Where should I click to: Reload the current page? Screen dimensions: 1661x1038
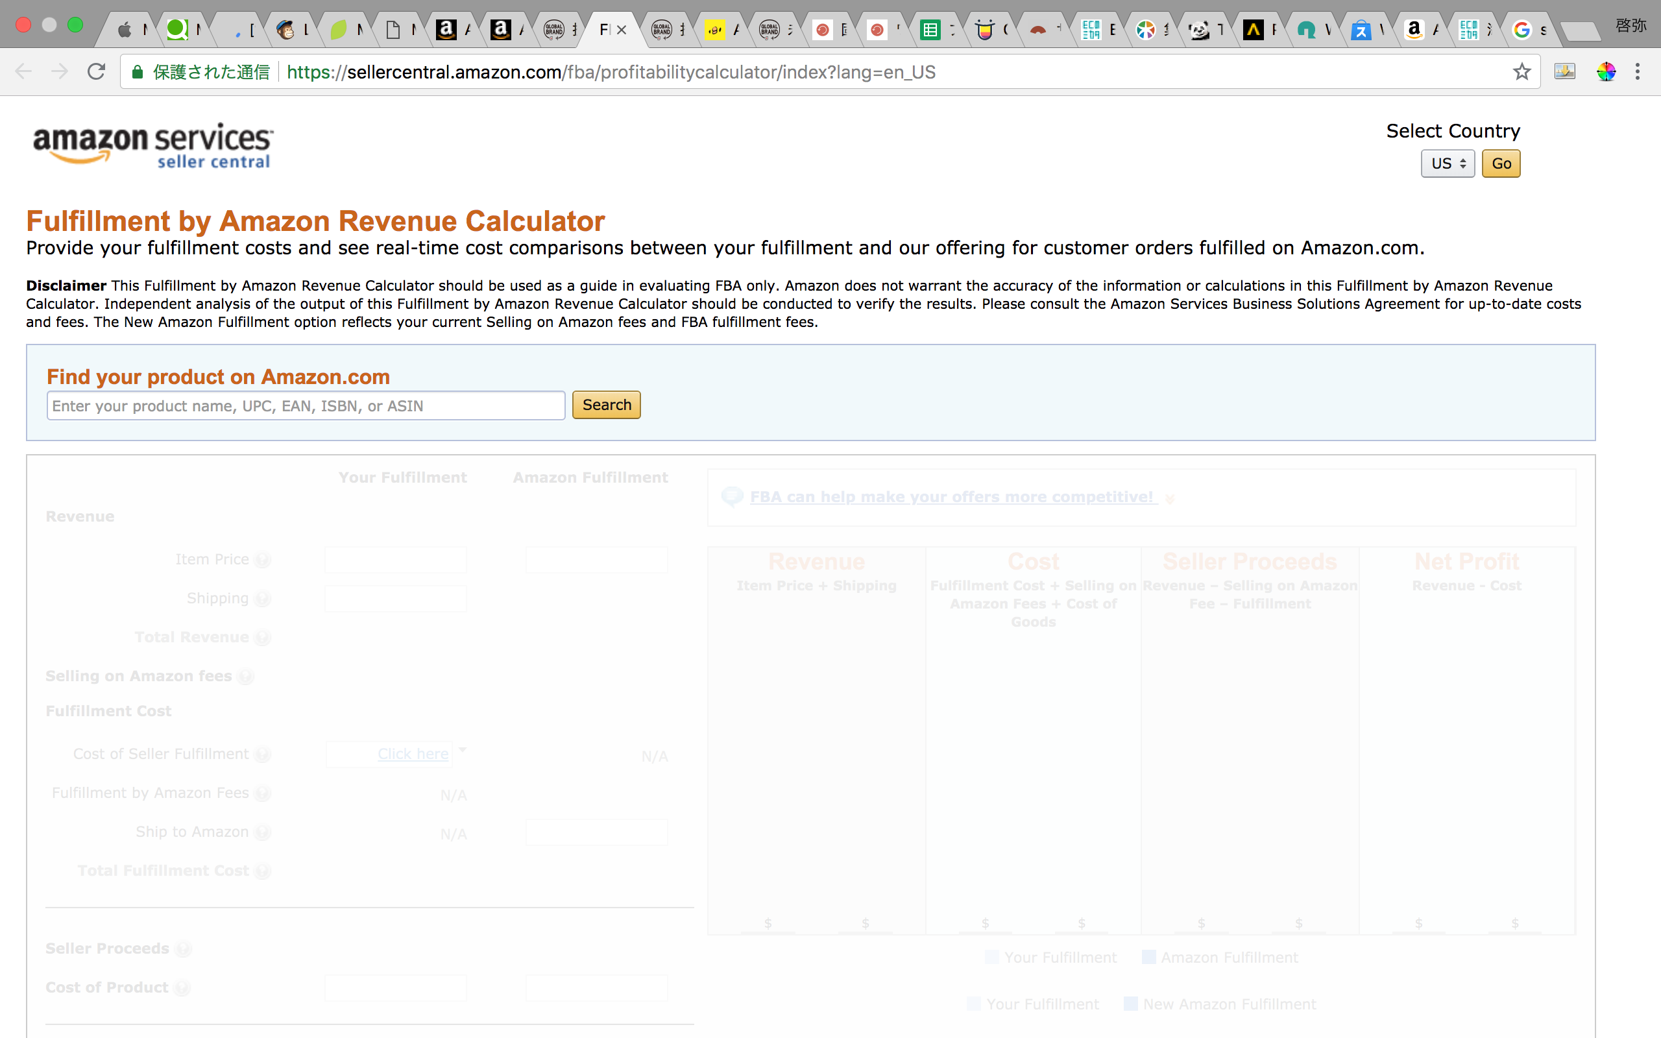[x=96, y=71]
